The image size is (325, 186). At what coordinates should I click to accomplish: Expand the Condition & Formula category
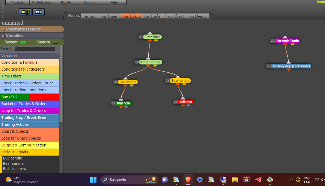[29, 62]
